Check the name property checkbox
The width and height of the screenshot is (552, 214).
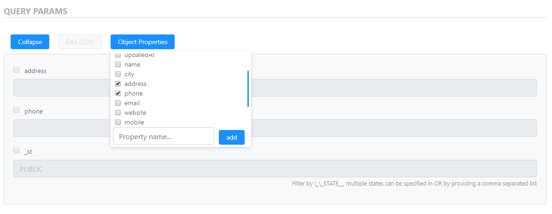point(118,65)
